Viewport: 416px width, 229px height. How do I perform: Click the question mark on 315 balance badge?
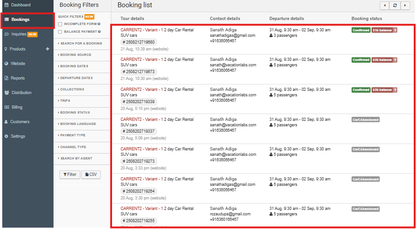tap(395, 30)
